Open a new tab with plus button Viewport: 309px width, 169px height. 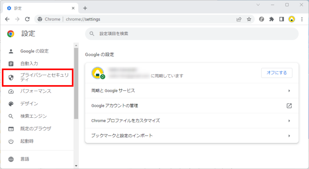pyautogui.click(x=85, y=8)
